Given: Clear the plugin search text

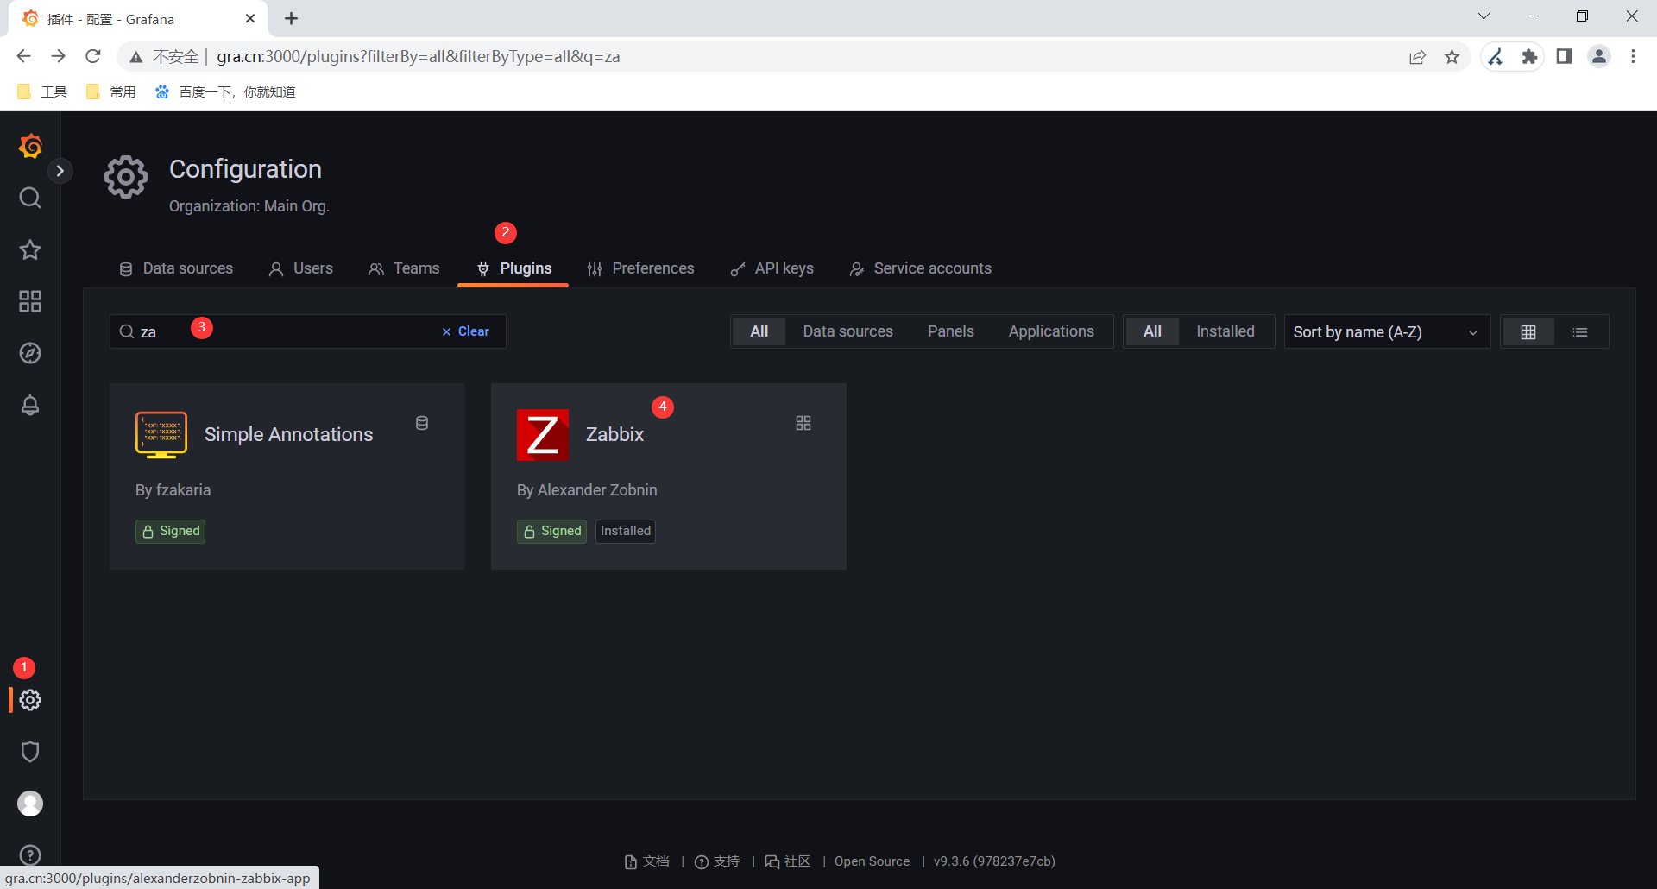Looking at the screenshot, I should coord(465,331).
